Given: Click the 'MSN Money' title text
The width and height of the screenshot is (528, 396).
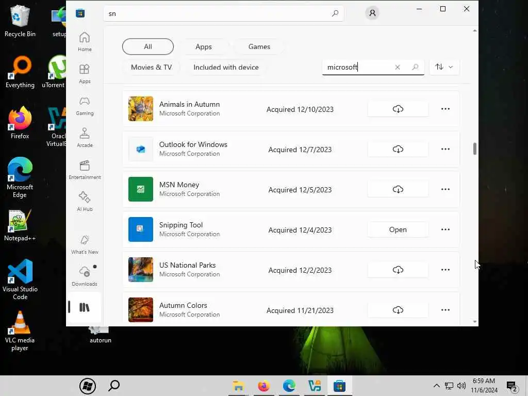Looking at the screenshot, I should [x=179, y=185].
